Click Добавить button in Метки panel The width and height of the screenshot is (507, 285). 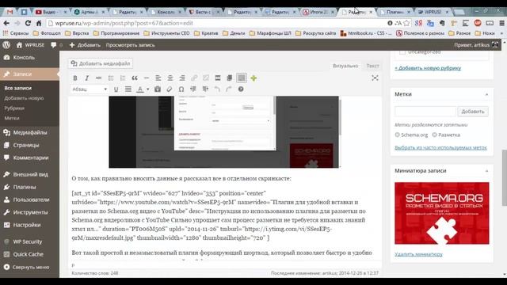[473, 112]
